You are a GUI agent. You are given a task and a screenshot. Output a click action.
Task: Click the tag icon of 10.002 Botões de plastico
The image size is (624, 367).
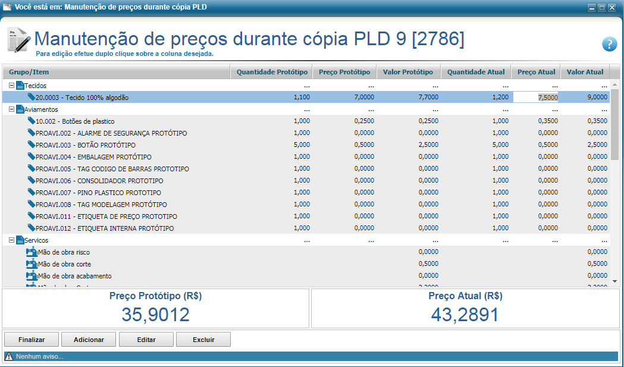(x=32, y=121)
